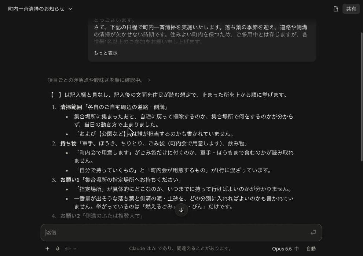Click bullet 「町内会で用意します」がごみ袋だけに付くのか
Screen dimensions: 363x256
(x=184, y=156)
